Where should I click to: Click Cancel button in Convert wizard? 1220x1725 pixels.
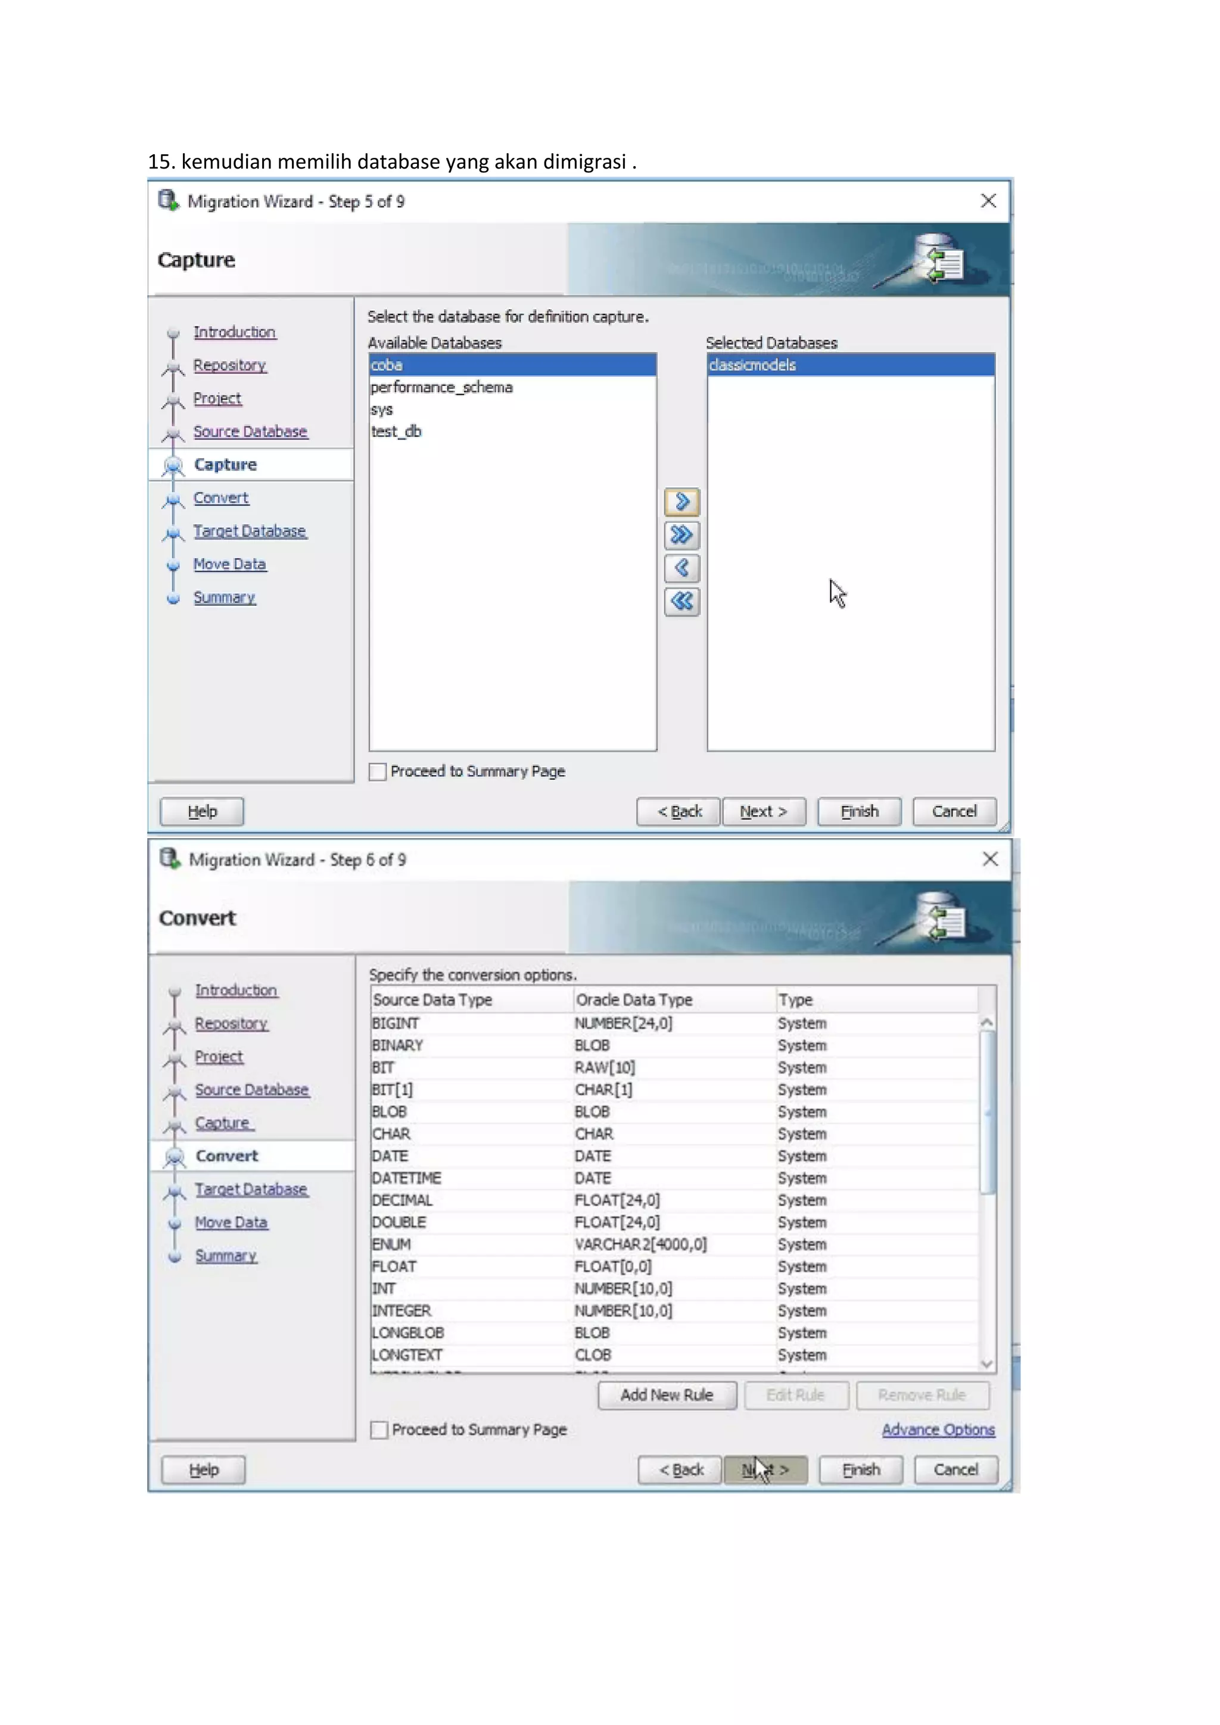(x=956, y=1469)
